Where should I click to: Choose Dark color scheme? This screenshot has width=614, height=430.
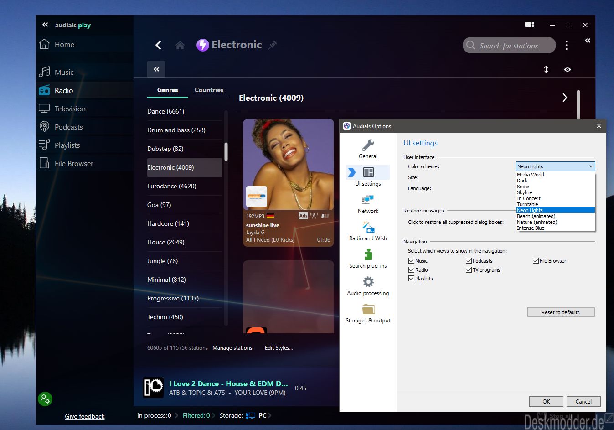click(555, 181)
